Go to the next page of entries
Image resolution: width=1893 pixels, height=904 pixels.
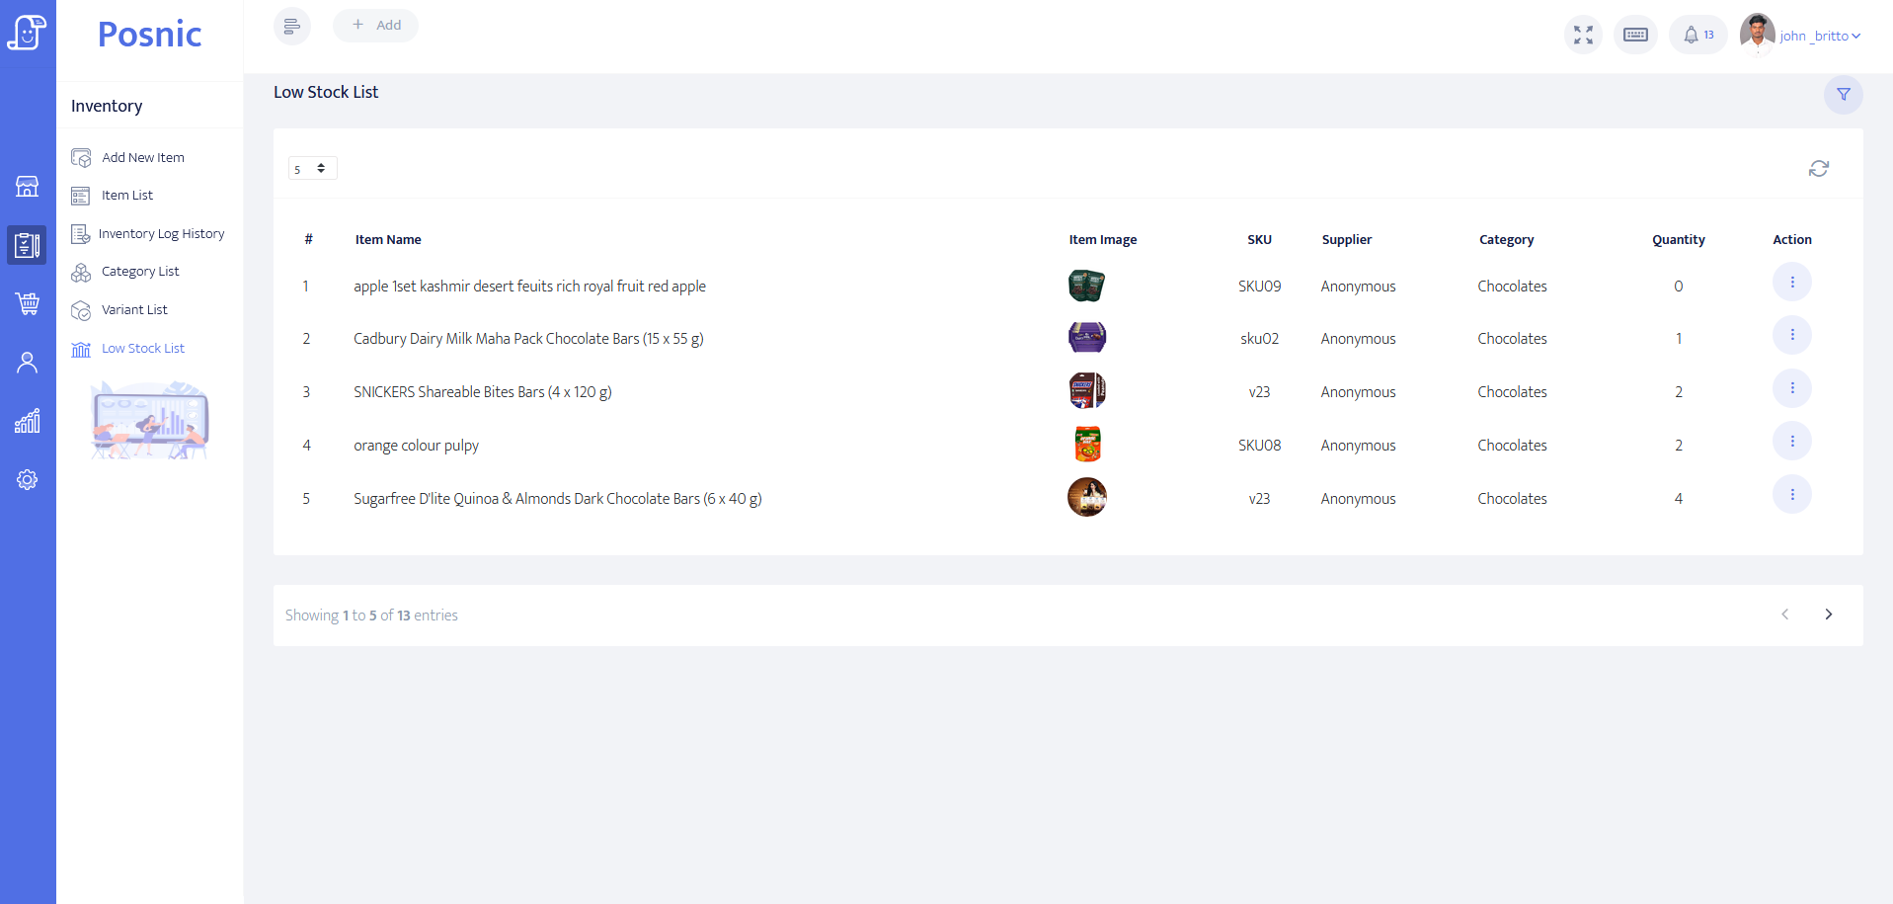click(1828, 615)
